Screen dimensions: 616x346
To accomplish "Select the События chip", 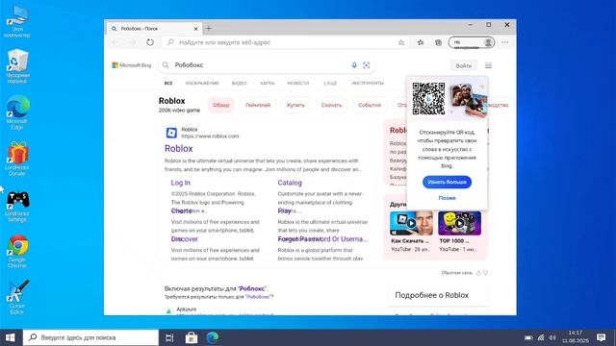I will [370, 105].
